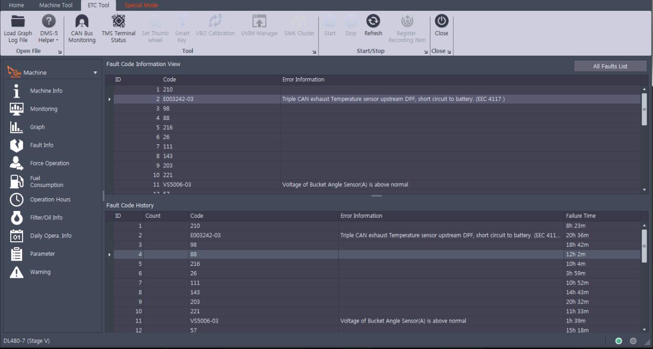Viewport: 653px width, 349px height.
Task: Switch to the Home tab
Action: [x=16, y=5]
